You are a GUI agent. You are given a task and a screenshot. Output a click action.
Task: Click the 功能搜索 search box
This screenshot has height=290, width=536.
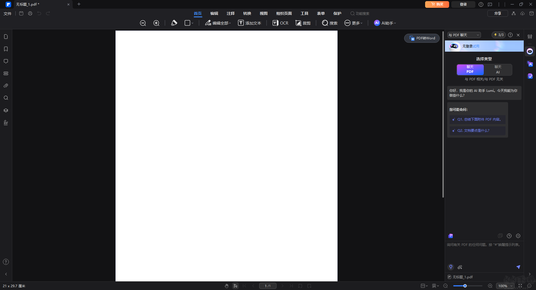(x=360, y=13)
